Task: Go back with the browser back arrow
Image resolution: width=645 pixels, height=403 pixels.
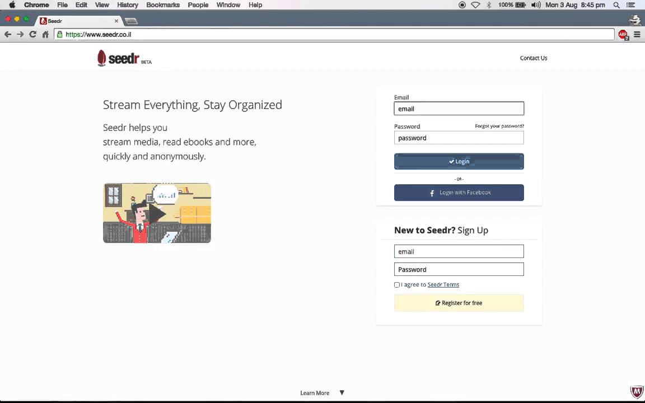Action: point(7,35)
